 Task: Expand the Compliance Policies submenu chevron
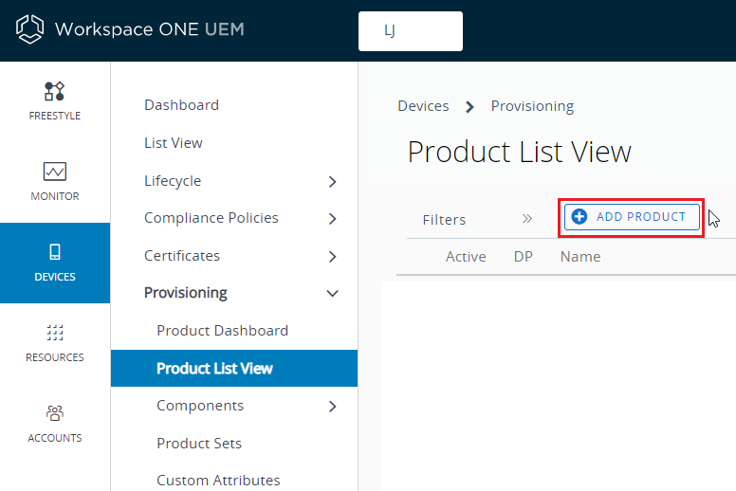click(332, 219)
